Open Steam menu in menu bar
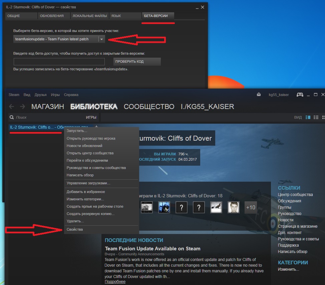The image size is (325, 285). (14, 95)
